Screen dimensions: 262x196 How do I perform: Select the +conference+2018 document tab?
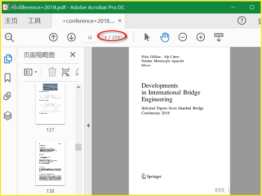(88, 21)
